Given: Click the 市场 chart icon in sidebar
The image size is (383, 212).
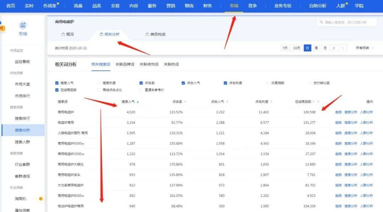Looking at the screenshot, I should [x=23, y=25].
